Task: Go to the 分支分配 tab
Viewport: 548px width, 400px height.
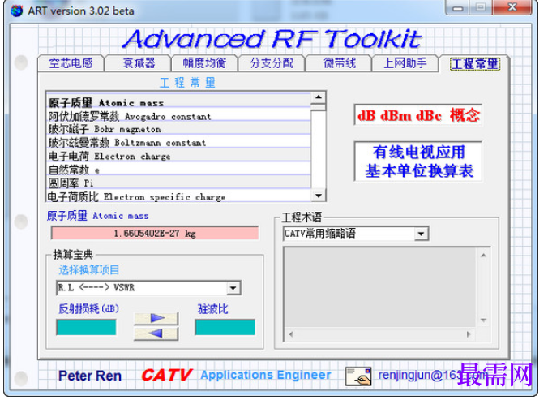Action: (x=272, y=63)
